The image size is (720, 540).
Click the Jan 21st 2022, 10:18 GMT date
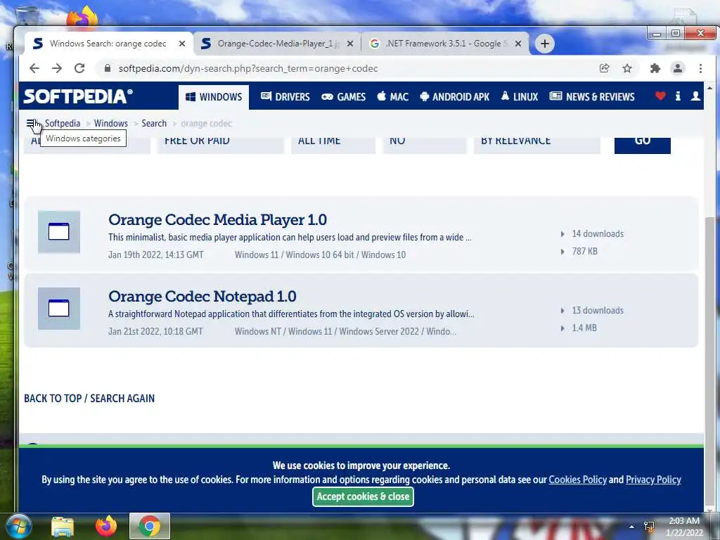(155, 331)
